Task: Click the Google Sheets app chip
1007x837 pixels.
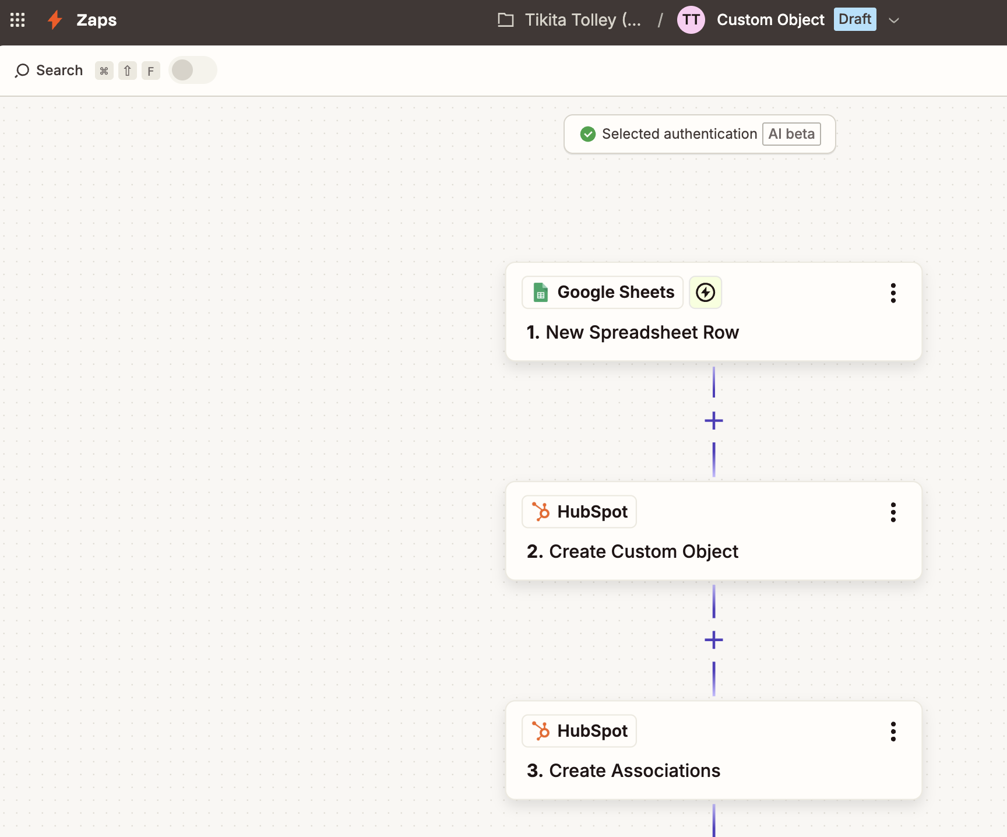Action: pyautogui.click(x=603, y=292)
